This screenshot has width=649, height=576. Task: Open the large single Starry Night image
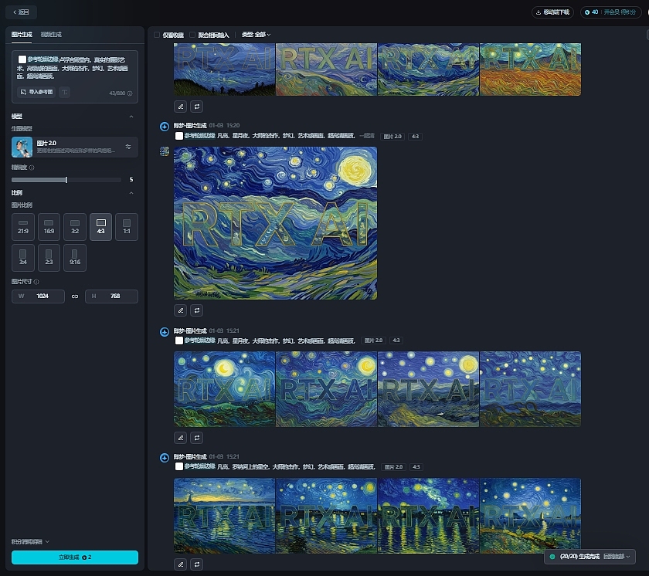tap(275, 223)
